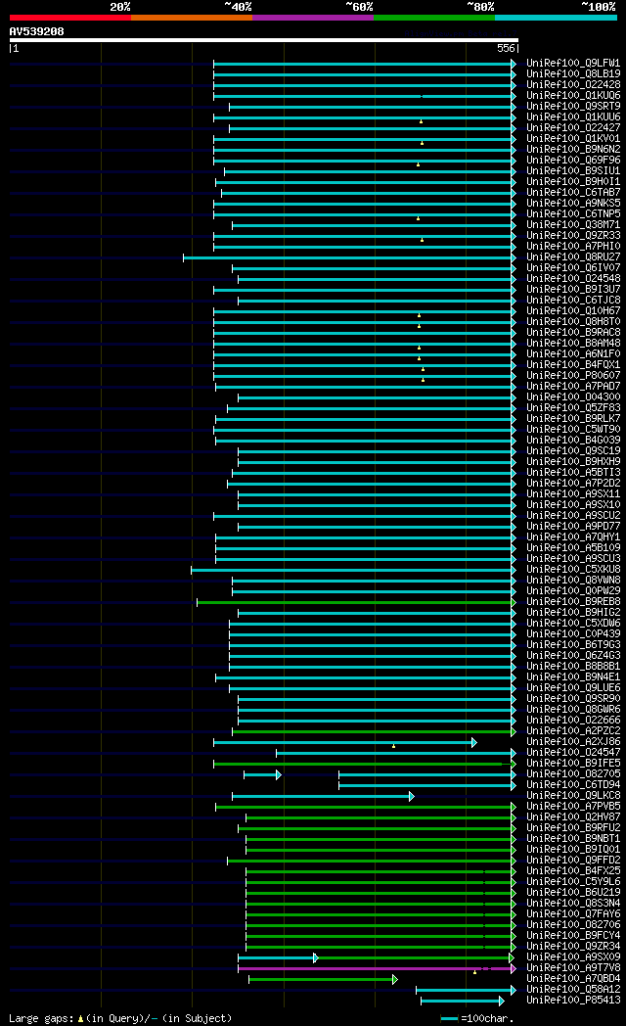Select the UniRef100_O24547 label
This screenshot has height=1026, width=626.
pos(573,753)
